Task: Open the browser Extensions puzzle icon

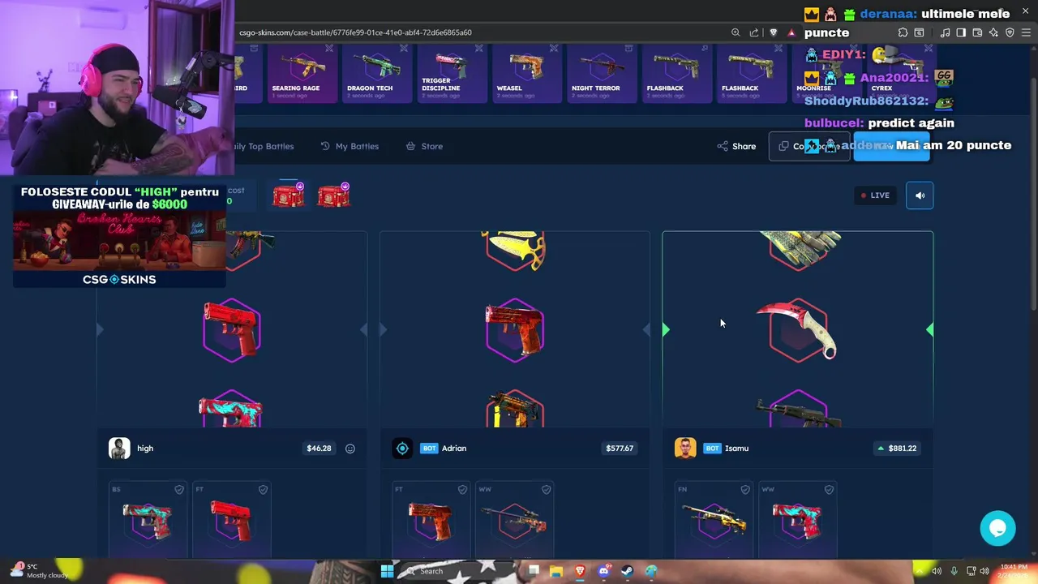Action: point(903,32)
